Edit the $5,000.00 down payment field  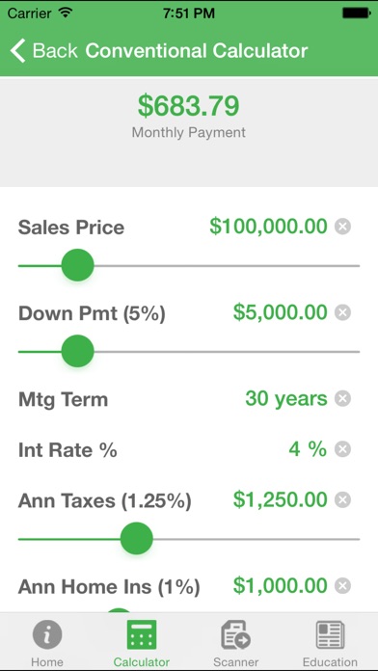point(281,312)
